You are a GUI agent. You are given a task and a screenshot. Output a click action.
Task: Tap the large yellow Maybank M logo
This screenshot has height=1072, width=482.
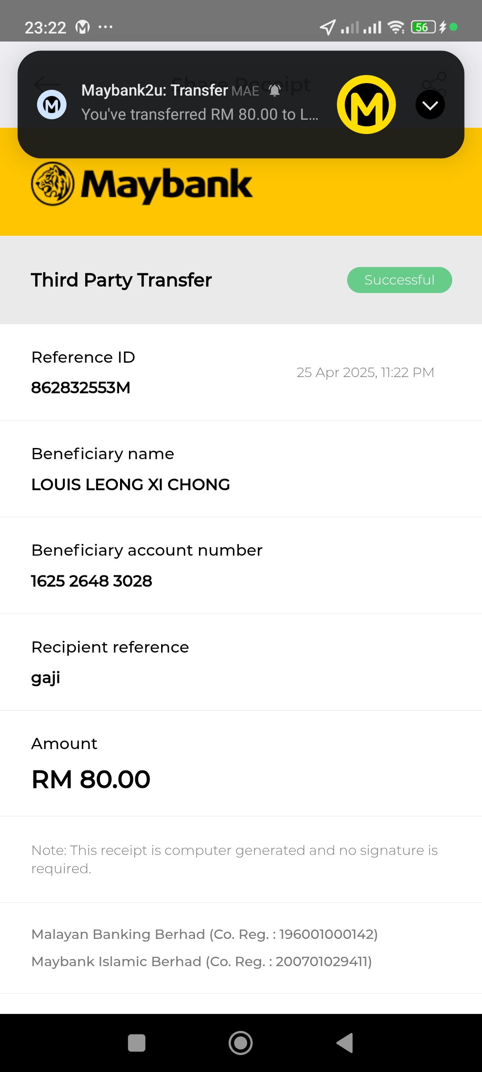[366, 105]
